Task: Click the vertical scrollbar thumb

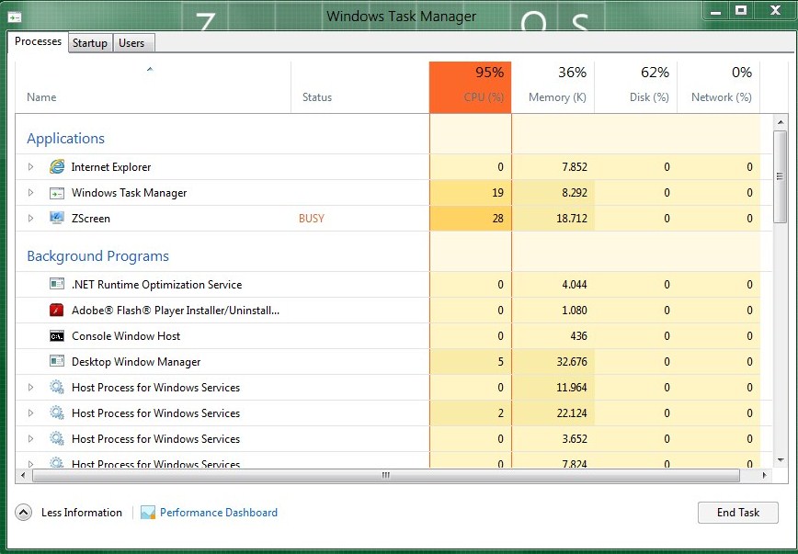Action: [781, 176]
